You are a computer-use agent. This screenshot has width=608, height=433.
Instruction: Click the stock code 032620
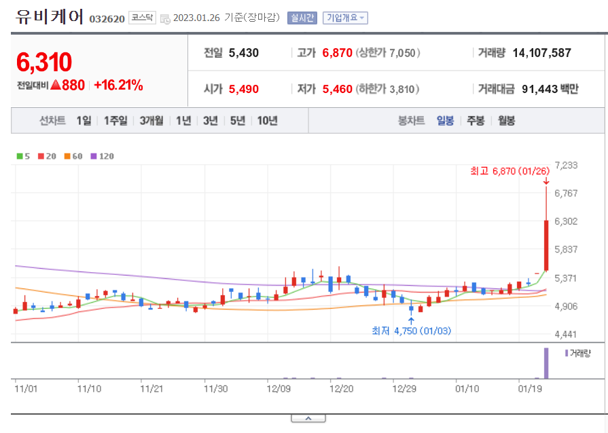[107, 19]
